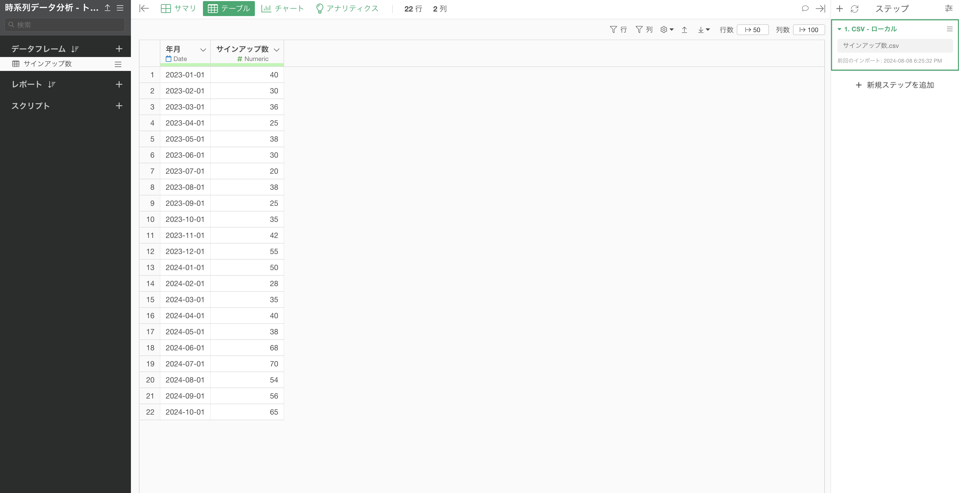959x493 pixels.
Task: Refresh the data with reload icon
Action: (x=854, y=9)
